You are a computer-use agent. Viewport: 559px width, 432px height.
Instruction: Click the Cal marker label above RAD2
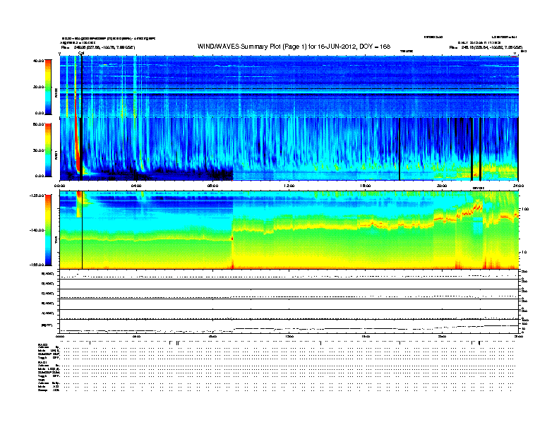pos(81,54)
